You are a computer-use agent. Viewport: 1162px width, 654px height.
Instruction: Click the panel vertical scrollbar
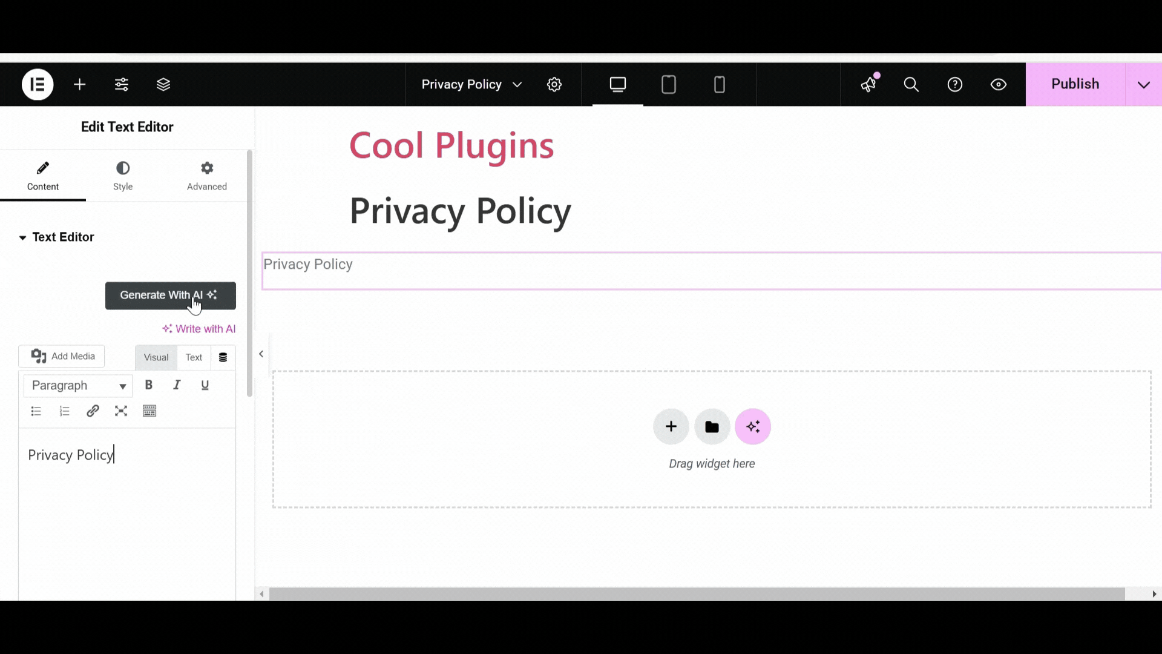coord(250,274)
